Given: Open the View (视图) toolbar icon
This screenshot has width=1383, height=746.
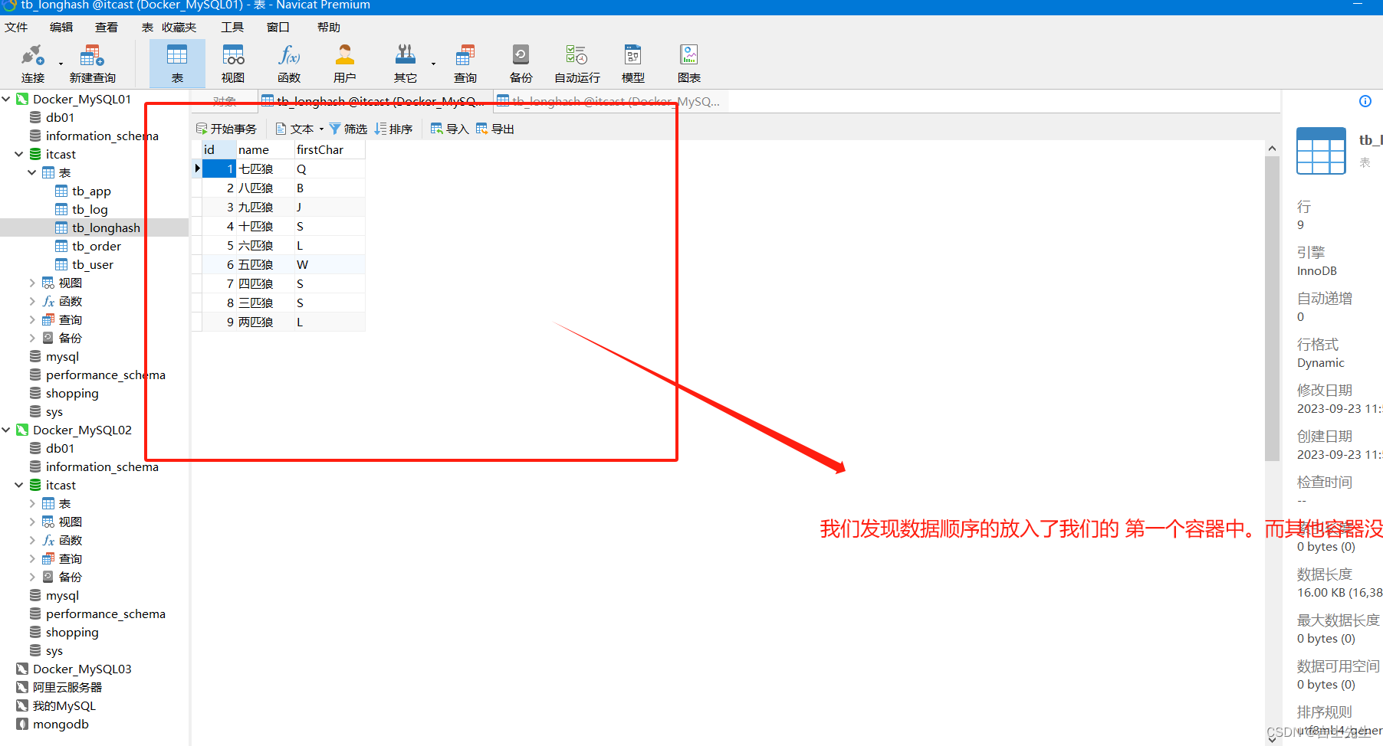Looking at the screenshot, I should coord(233,64).
